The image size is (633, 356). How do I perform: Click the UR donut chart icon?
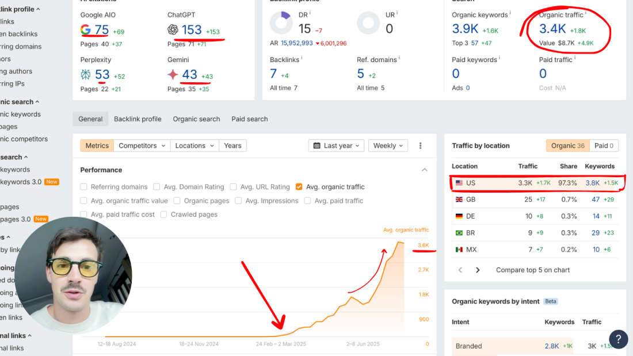pos(368,23)
